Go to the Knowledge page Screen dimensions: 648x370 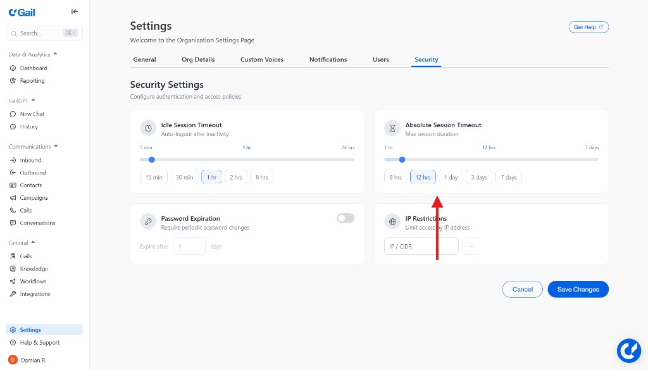click(34, 269)
